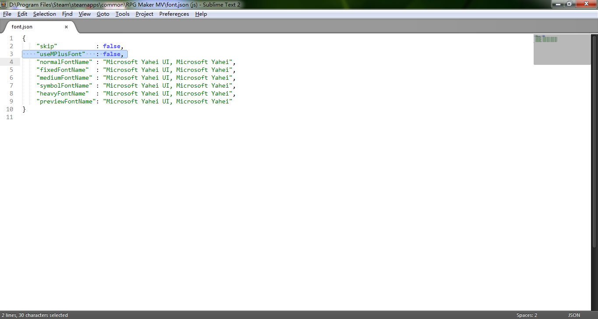Open the Preferences menu
The height and width of the screenshot is (319, 598).
pos(174,14)
